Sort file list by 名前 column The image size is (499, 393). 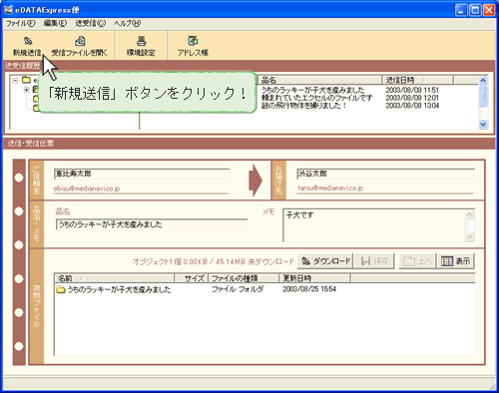pyautogui.click(x=115, y=278)
